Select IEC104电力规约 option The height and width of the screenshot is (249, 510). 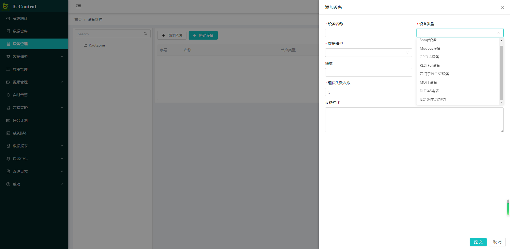(x=458, y=99)
